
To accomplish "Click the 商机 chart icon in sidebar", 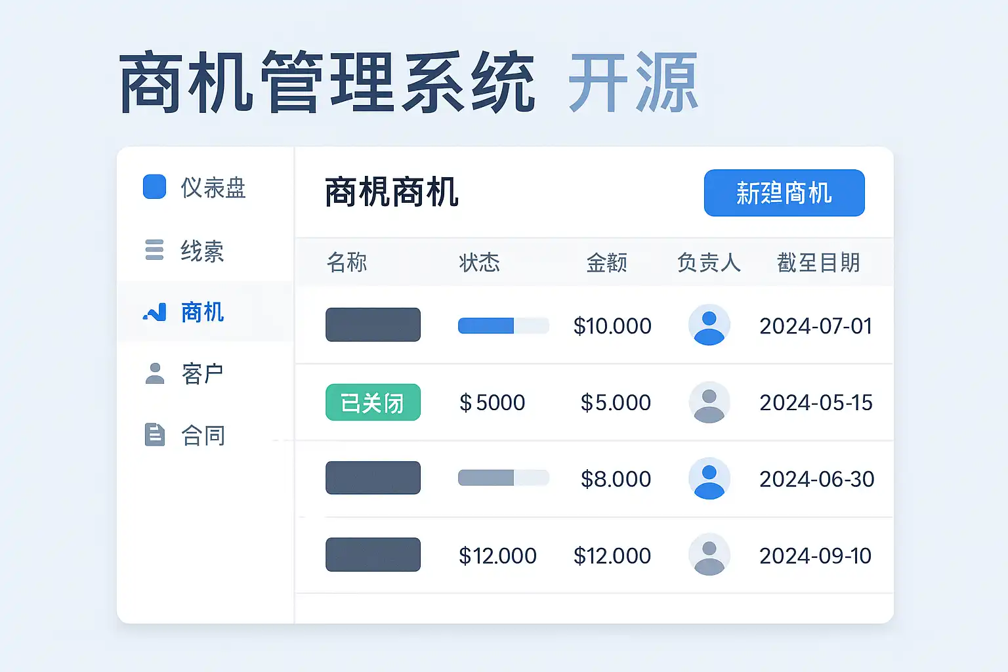I will coord(155,312).
